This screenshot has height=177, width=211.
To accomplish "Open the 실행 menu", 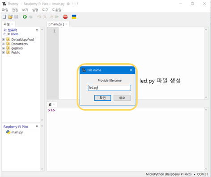I will pos(35,10).
